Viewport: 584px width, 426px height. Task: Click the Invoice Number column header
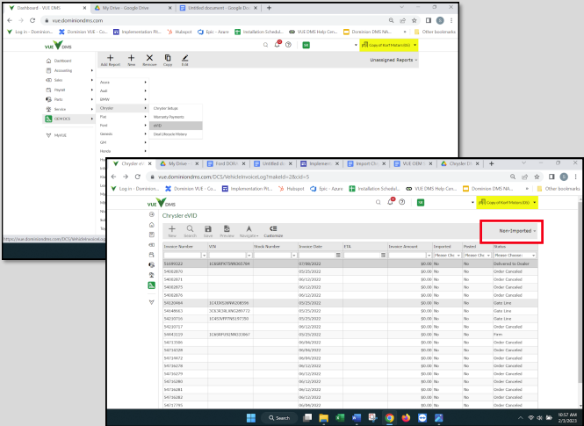(x=179, y=247)
